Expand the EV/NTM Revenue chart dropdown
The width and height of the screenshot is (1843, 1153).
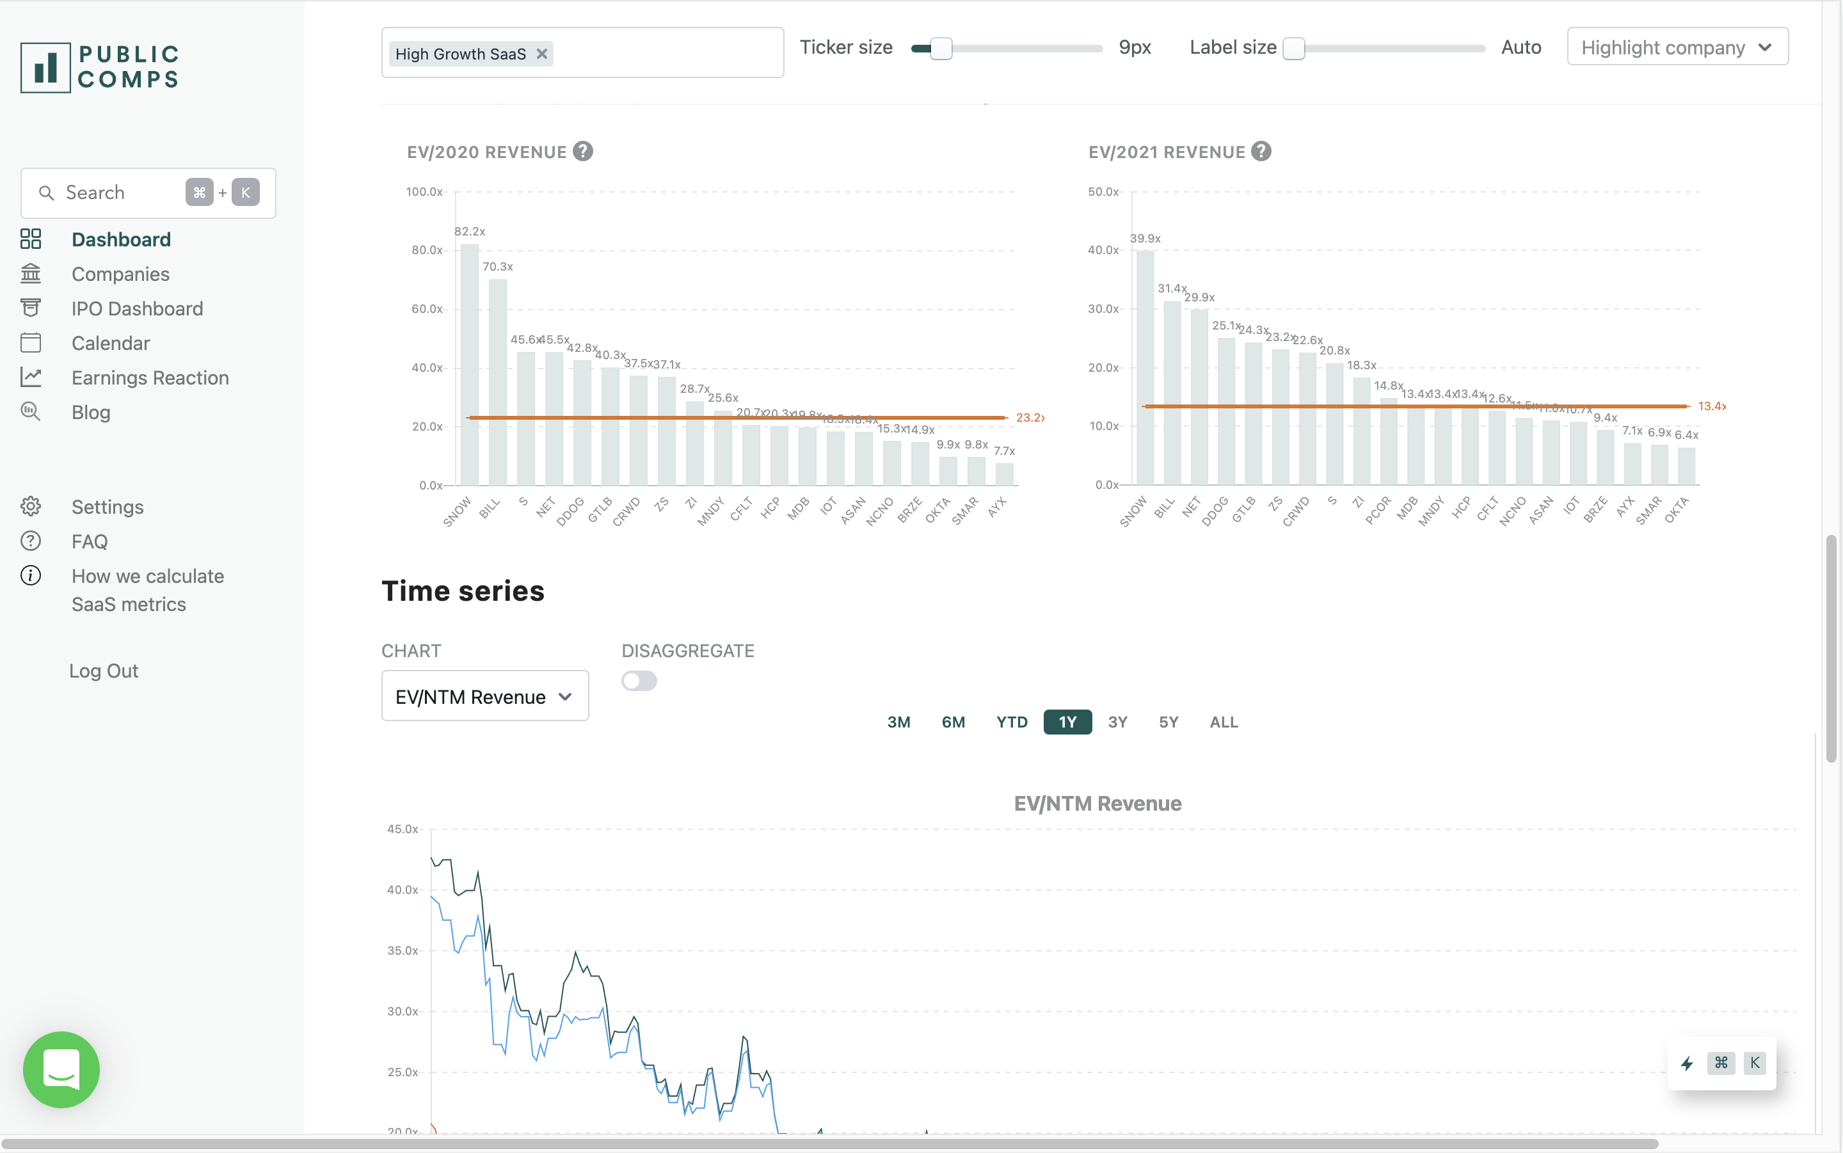tap(485, 696)
